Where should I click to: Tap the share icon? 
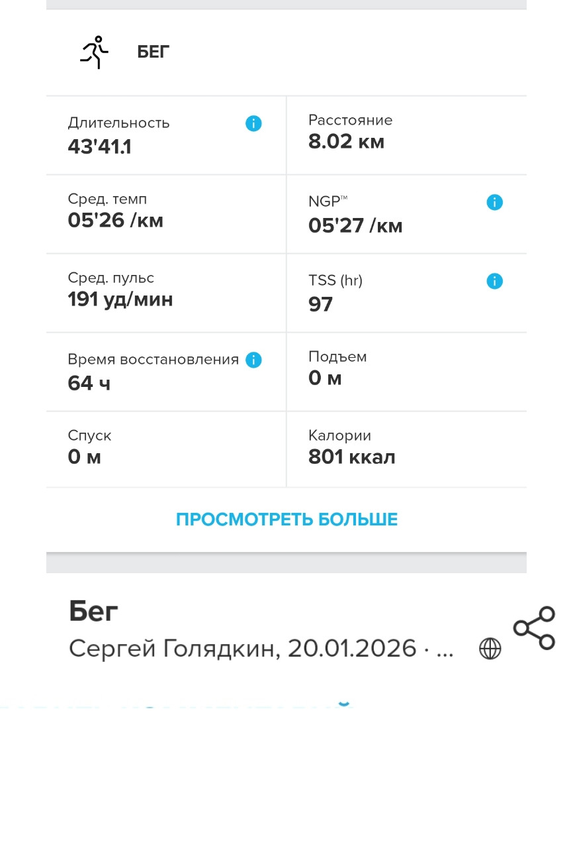(535, 627)
